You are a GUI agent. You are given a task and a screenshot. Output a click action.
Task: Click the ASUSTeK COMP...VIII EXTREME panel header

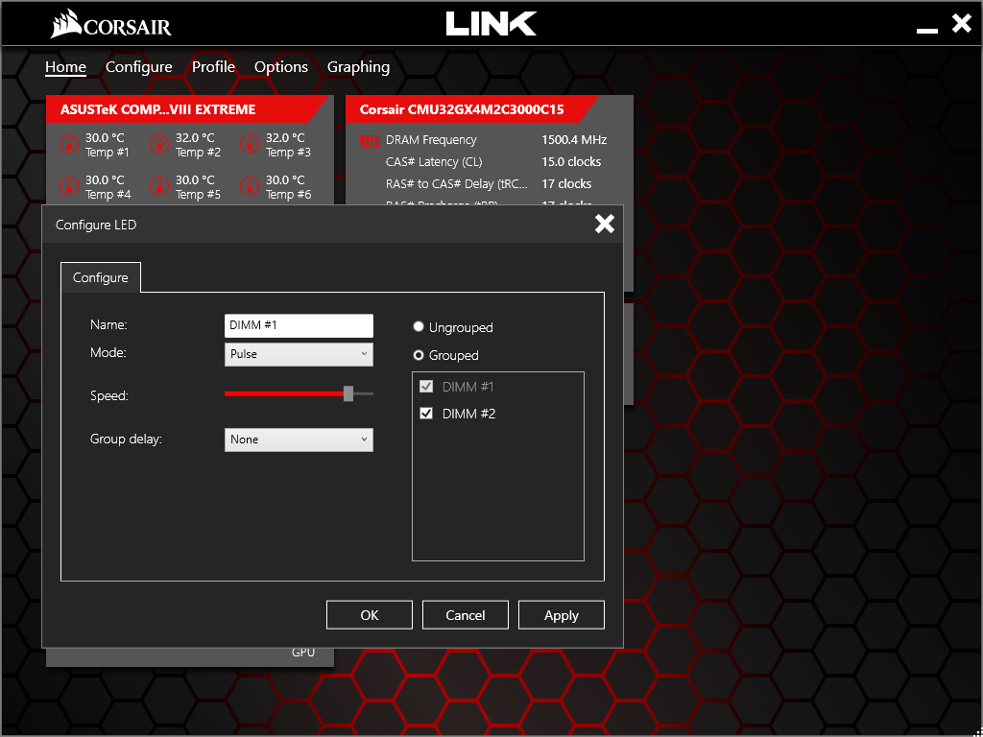(x=188, y=109)
